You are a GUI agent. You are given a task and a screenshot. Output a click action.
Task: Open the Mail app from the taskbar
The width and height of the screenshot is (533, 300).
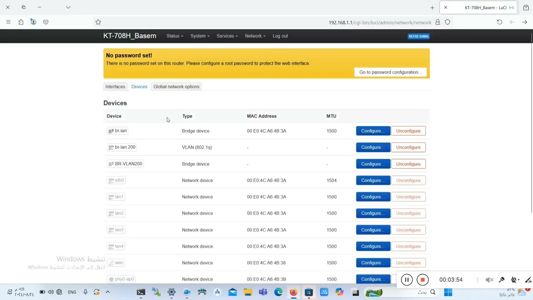232,292
